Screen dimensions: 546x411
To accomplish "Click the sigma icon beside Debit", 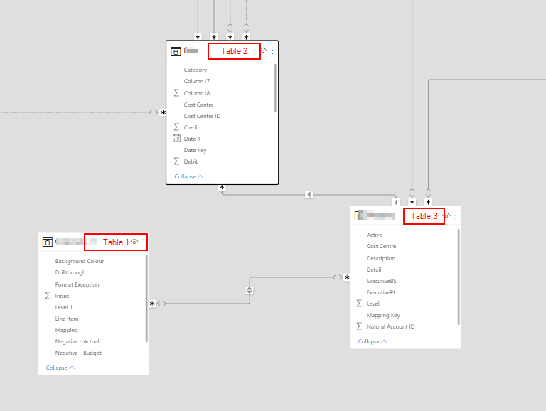I will click(176, 161).
